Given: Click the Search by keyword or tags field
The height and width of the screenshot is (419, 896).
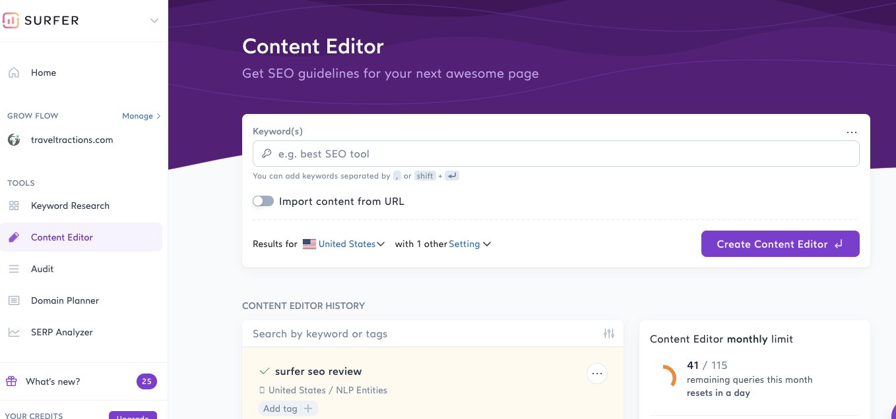Looking at the screenshot, I should click(x=424, y=334).
